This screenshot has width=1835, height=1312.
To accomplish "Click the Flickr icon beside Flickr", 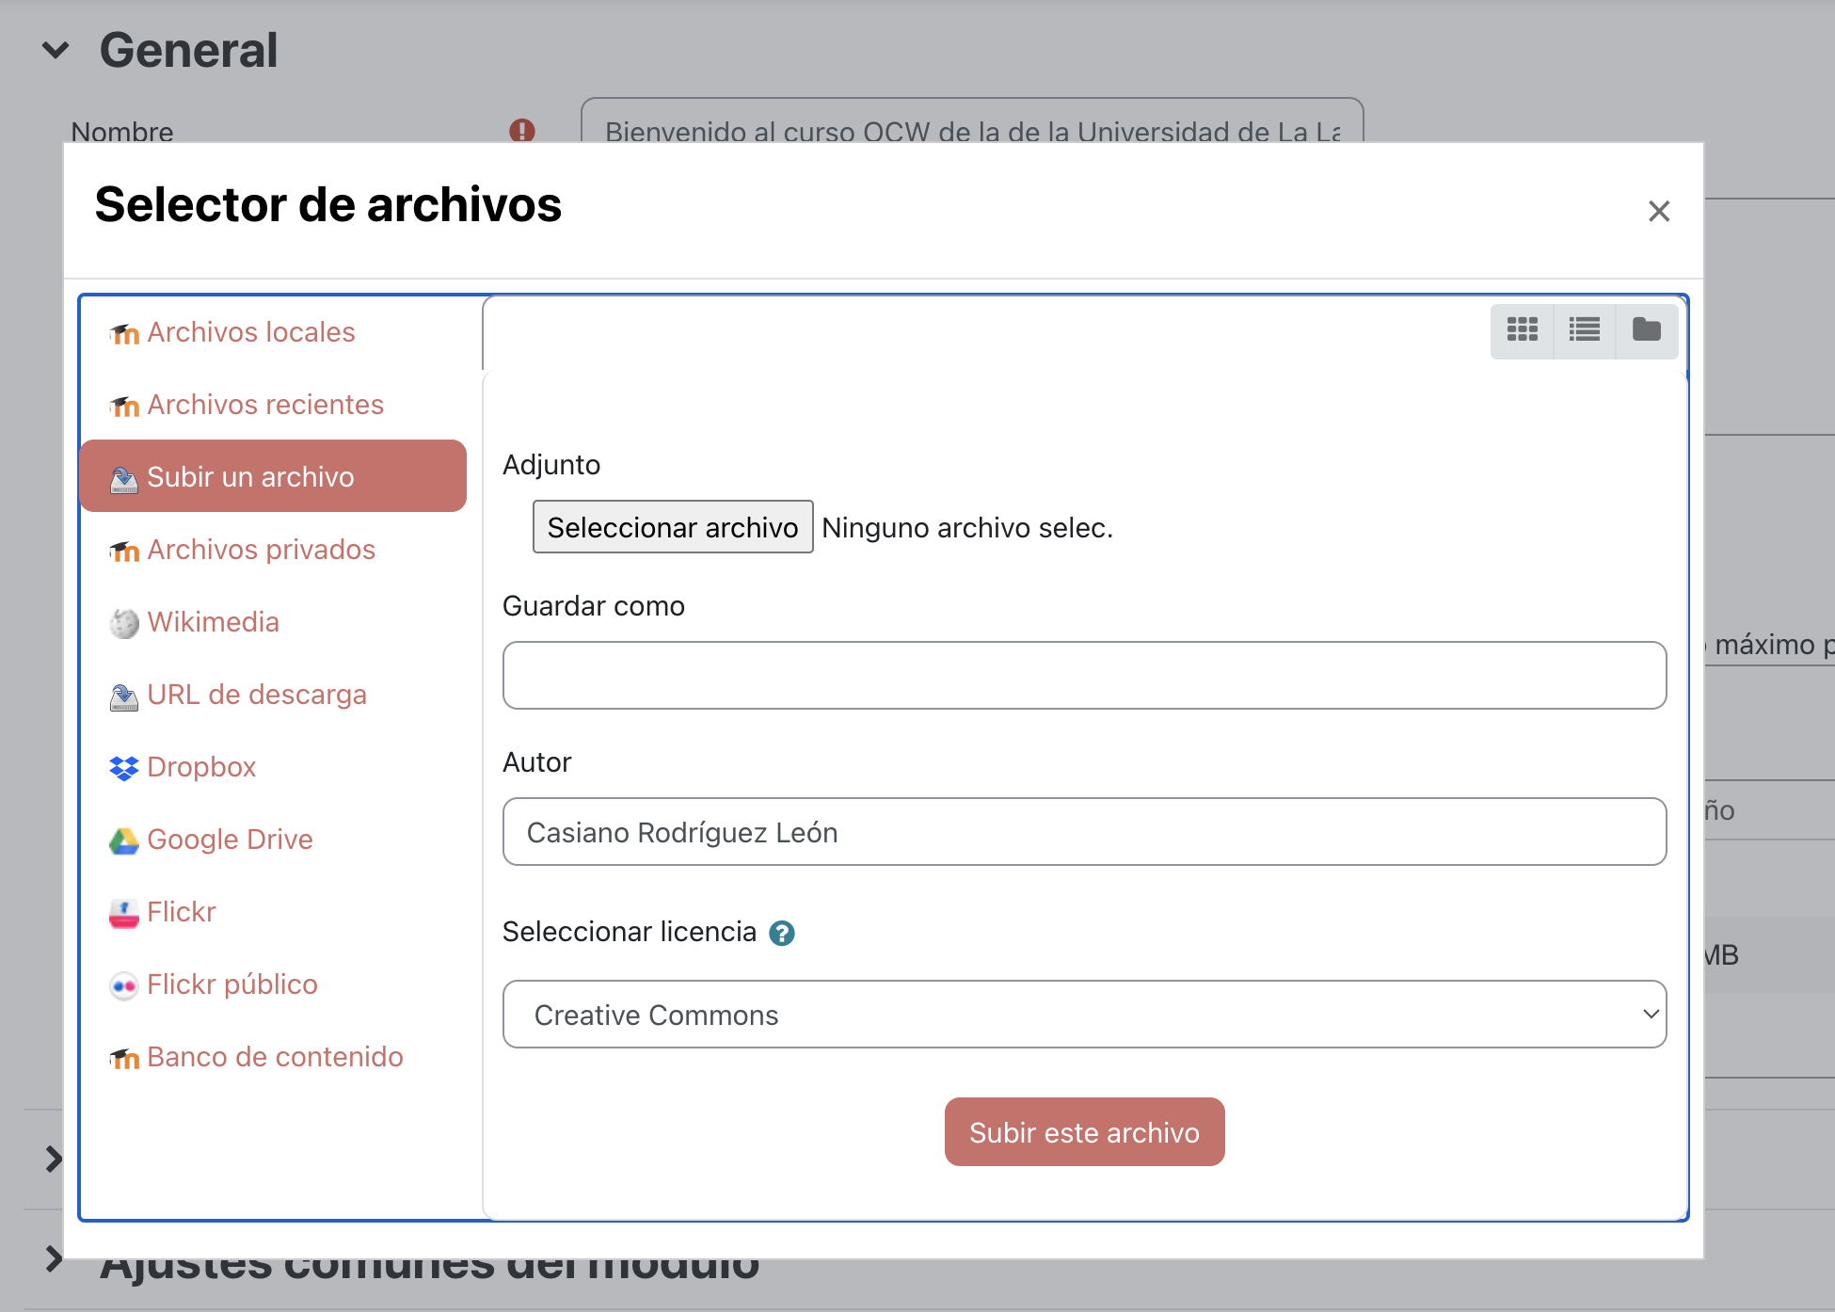I will coord(124,913).
